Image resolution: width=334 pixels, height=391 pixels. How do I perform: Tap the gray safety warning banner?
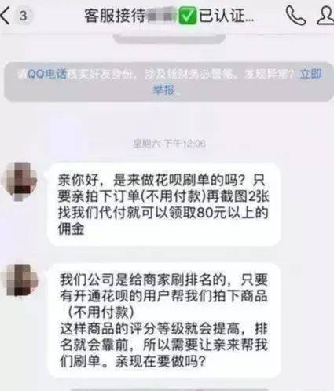click(x=169, y=82)
